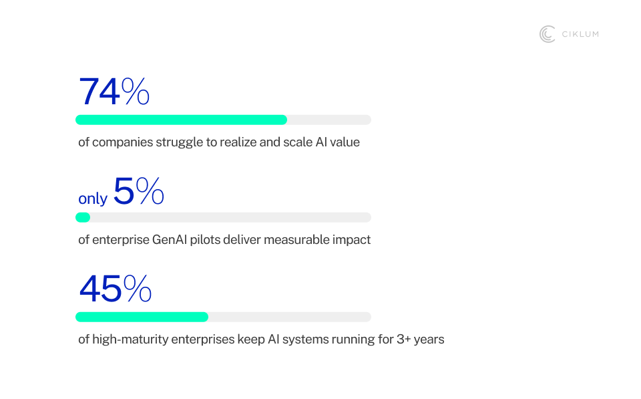The image size is (641, 399).
Task: Click the green fill of the 74% bar
Action: pyautogui.click(x=181, y=120)
